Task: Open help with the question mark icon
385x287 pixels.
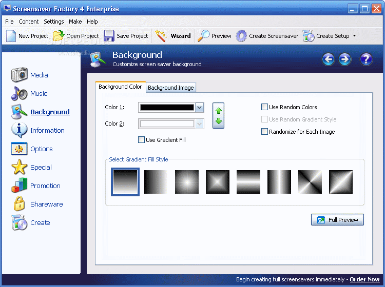Action: [x=366, y=59]
